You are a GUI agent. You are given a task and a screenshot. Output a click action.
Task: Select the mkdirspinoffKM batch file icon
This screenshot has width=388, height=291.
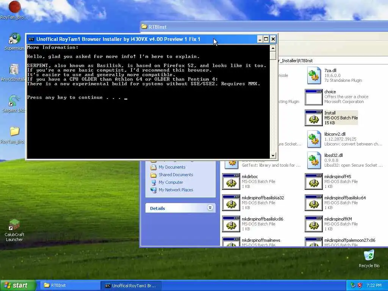pyautogui.click(x=314, y=224)
